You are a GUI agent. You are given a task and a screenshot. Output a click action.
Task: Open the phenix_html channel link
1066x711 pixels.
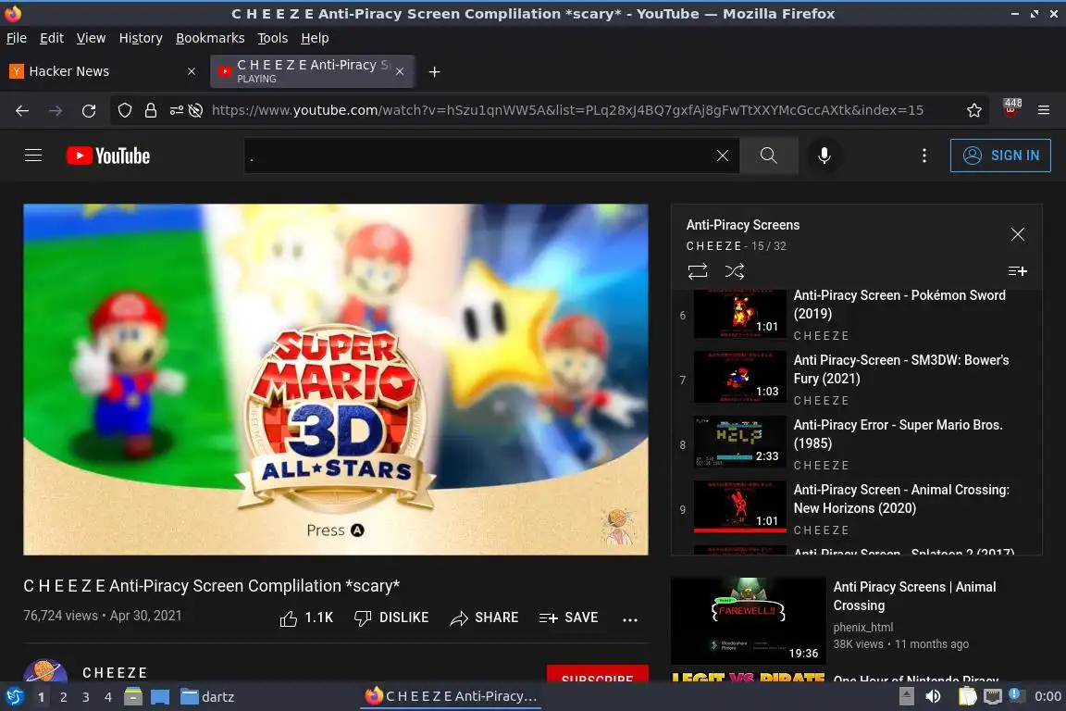point(862,628)
